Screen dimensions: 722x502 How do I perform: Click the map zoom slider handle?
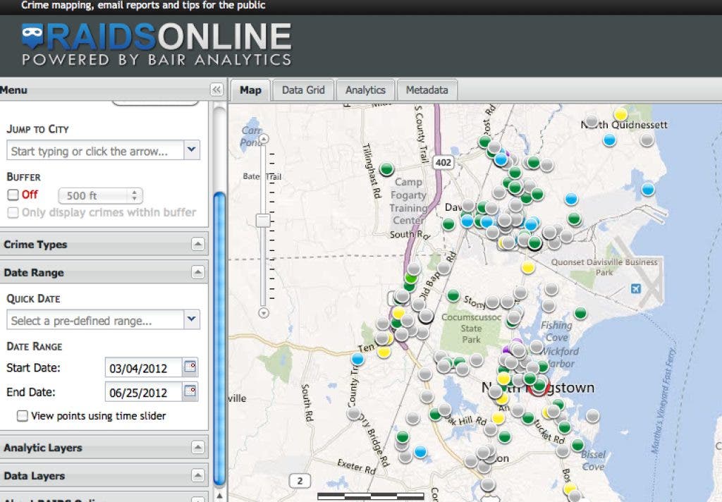click(x=264, y=220)
